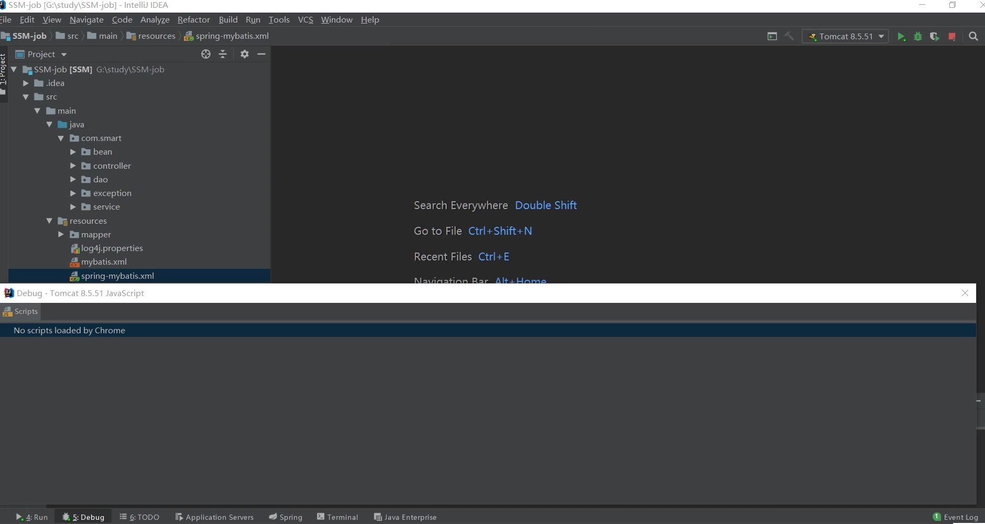Run with Coverage icon in toolbar

[934, 37]
